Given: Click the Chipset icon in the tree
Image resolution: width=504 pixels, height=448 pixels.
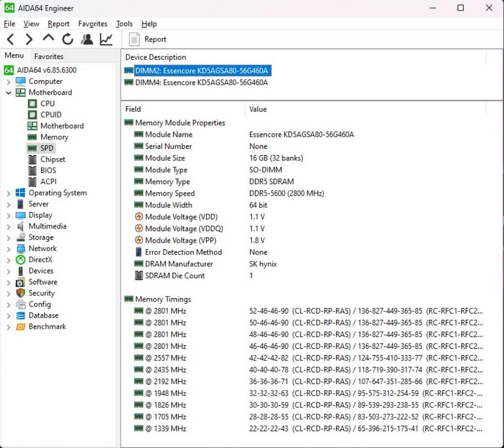Looking at the screenshot, I should 32,159.
